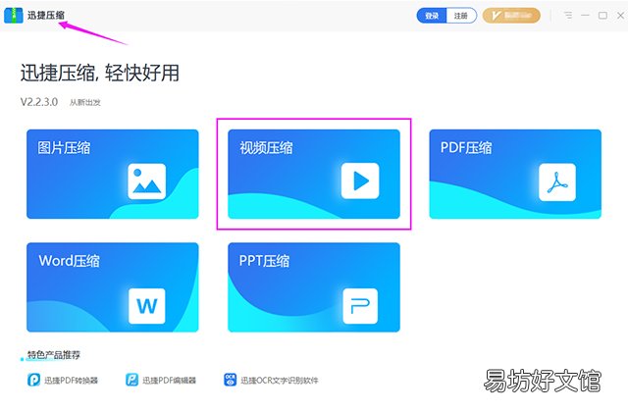Click the 迅捷压缩, 轻快好用 headline
The image size is (628, 412).
tap(100, 73)
